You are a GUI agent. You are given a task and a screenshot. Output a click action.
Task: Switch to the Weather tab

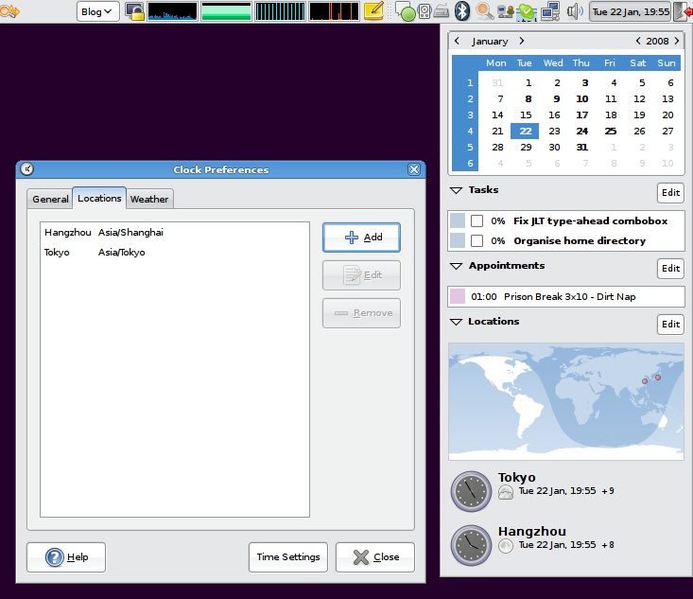(x=149, y=199)
